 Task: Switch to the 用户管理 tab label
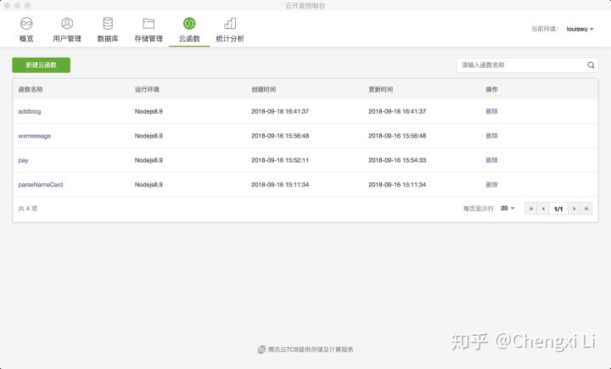(x=67, y=38)
